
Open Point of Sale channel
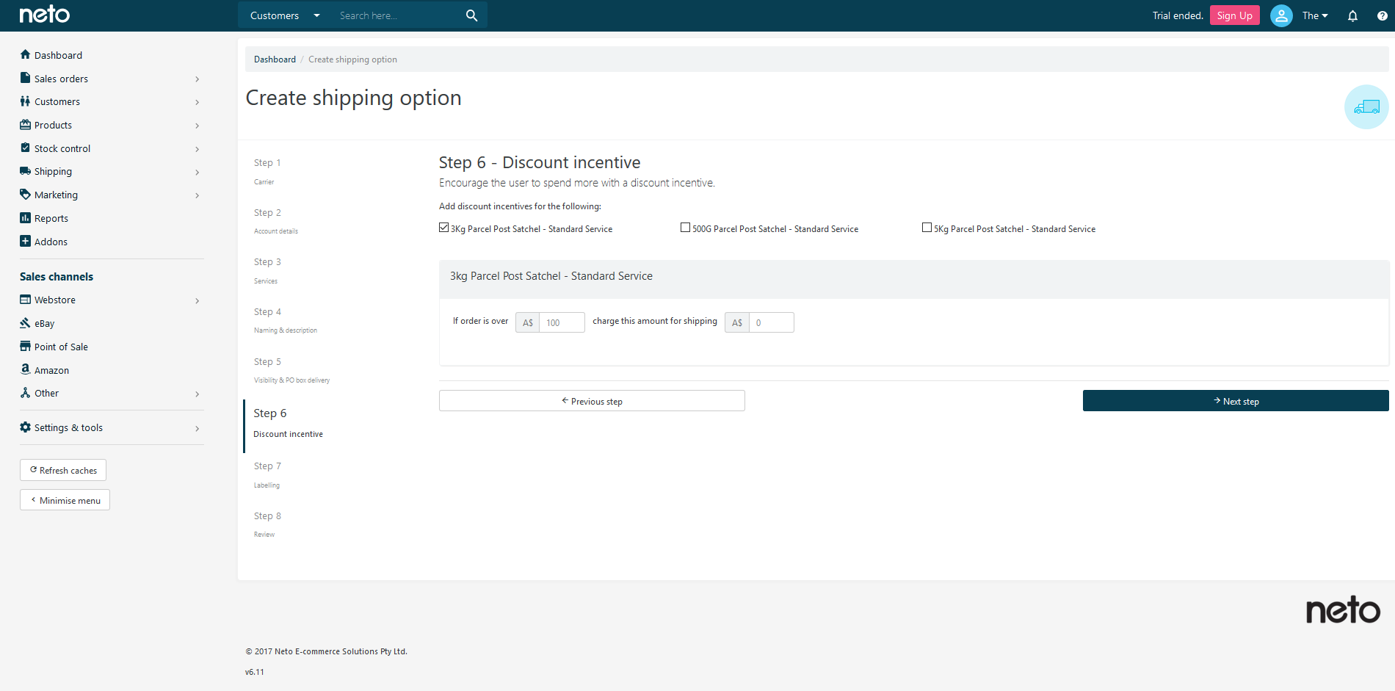coord(61,347)
